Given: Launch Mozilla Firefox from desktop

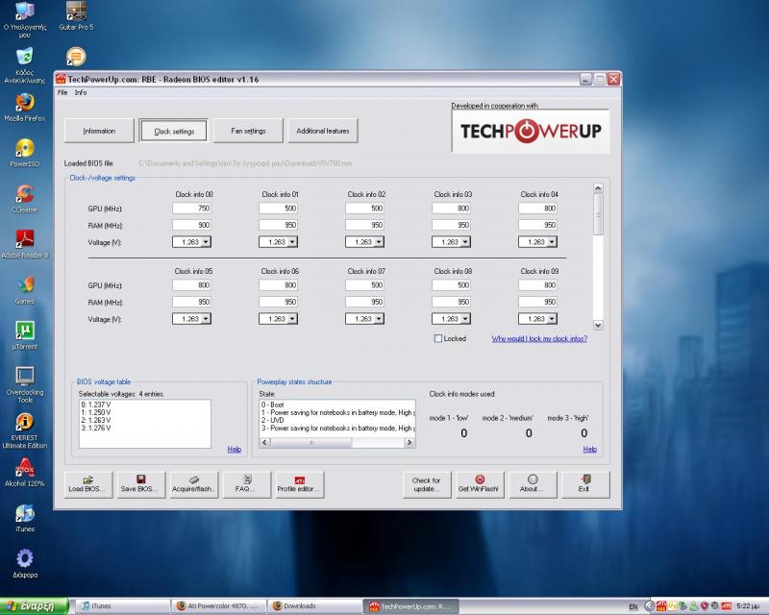Looking at the screenshot, I should [x=25, y=107].
